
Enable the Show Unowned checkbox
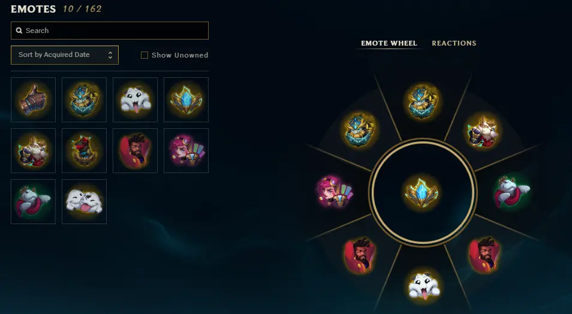tap(144, 55)
